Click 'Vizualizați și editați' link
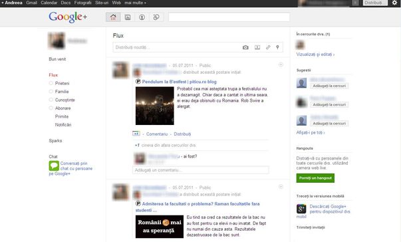The image size is (401, 242). pos(315,55)
